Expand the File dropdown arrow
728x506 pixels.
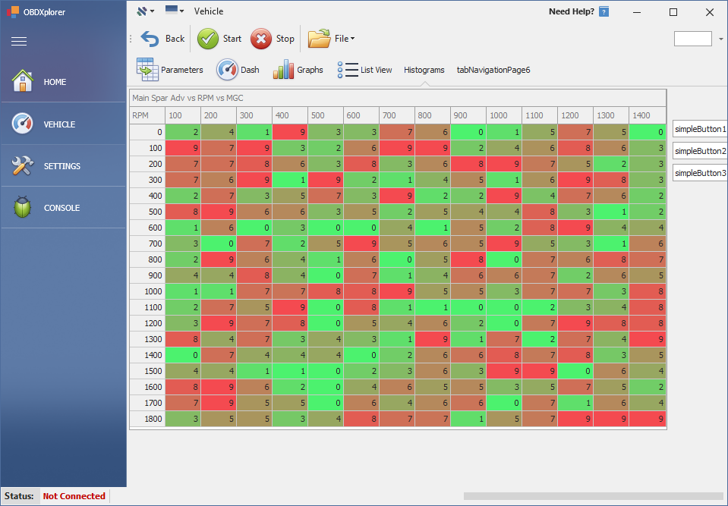352,39
